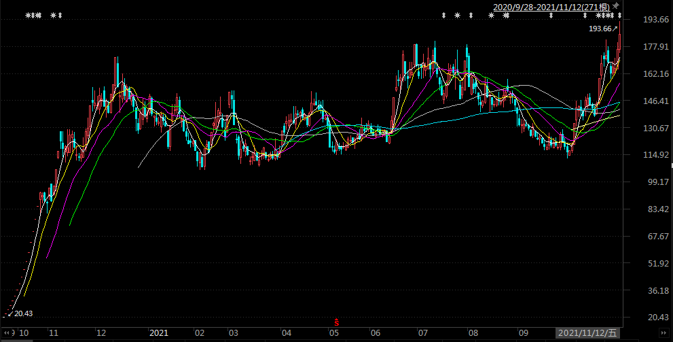
Task: Open the 2020/9/28-2021/11/12 date range link
Action: click(x=551, y=6)
